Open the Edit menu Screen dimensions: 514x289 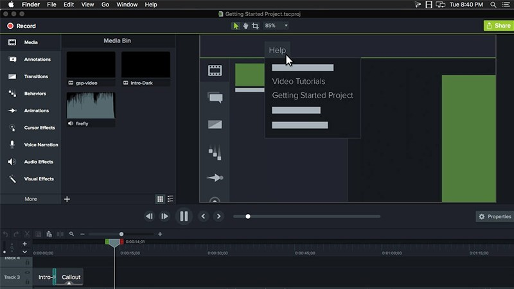[69, 4]
